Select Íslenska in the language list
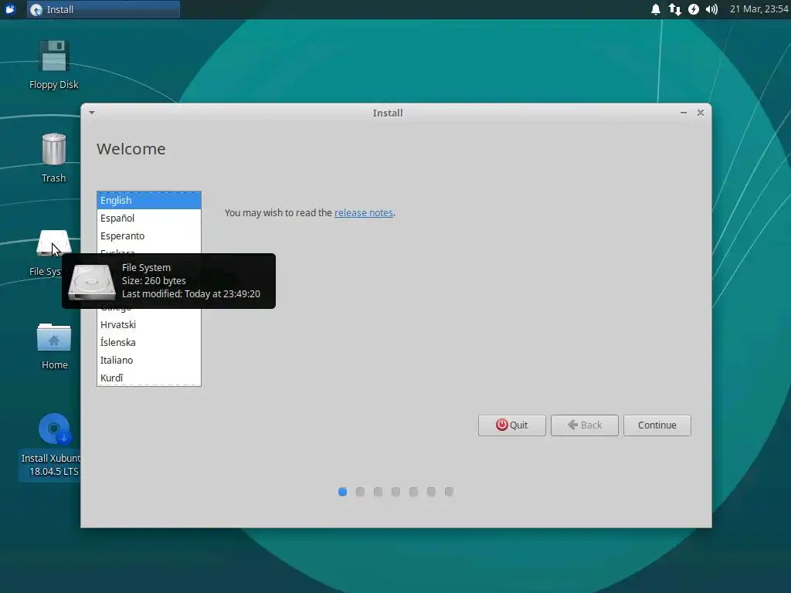The height and width of the screenshot is (593, 791). click(x=149, y=342)
